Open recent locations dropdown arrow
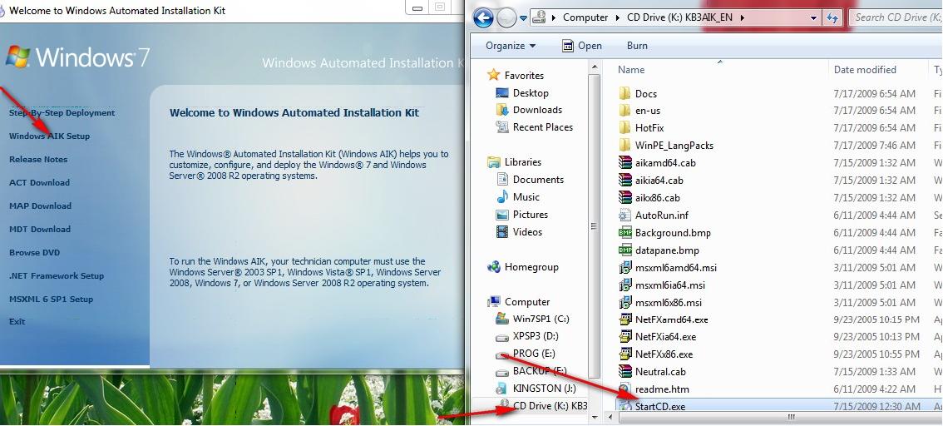943x426 pixels. pyautogui.click(x=523, y=18)
